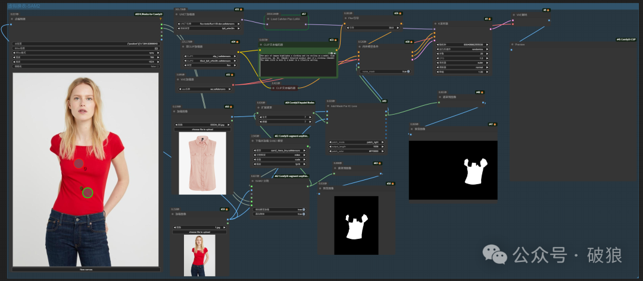
Task: Click the #60 badge on the pink shirt image loader
Action: click(x=229, y=107)
